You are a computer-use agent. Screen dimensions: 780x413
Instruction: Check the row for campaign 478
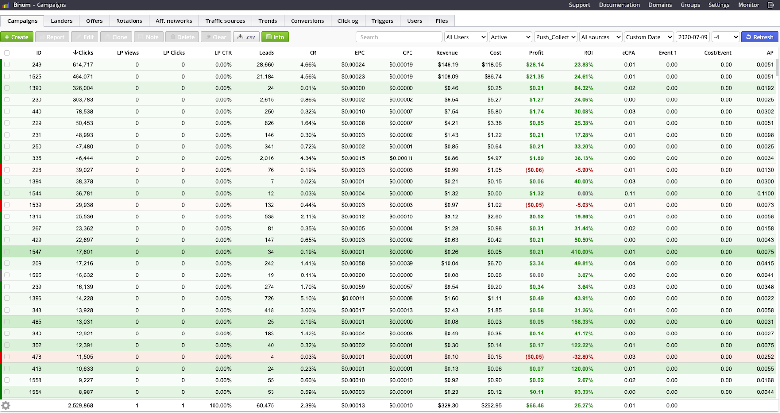[x=7, y=357]
